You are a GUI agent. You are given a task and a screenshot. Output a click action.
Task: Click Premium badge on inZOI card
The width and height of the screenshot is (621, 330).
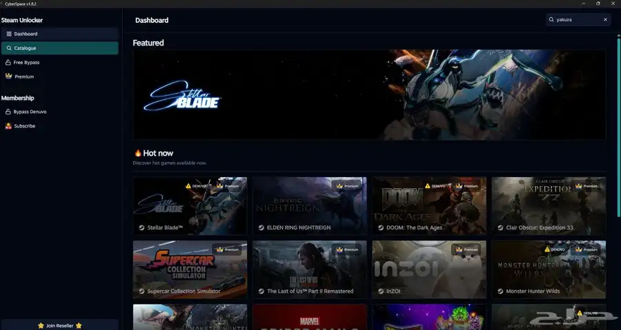[x=467, y=249]
